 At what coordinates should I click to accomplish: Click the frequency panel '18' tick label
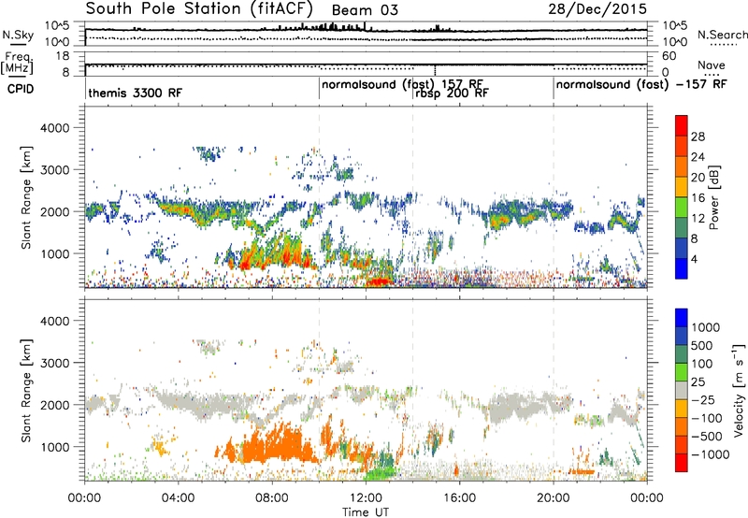click(63, 56)
